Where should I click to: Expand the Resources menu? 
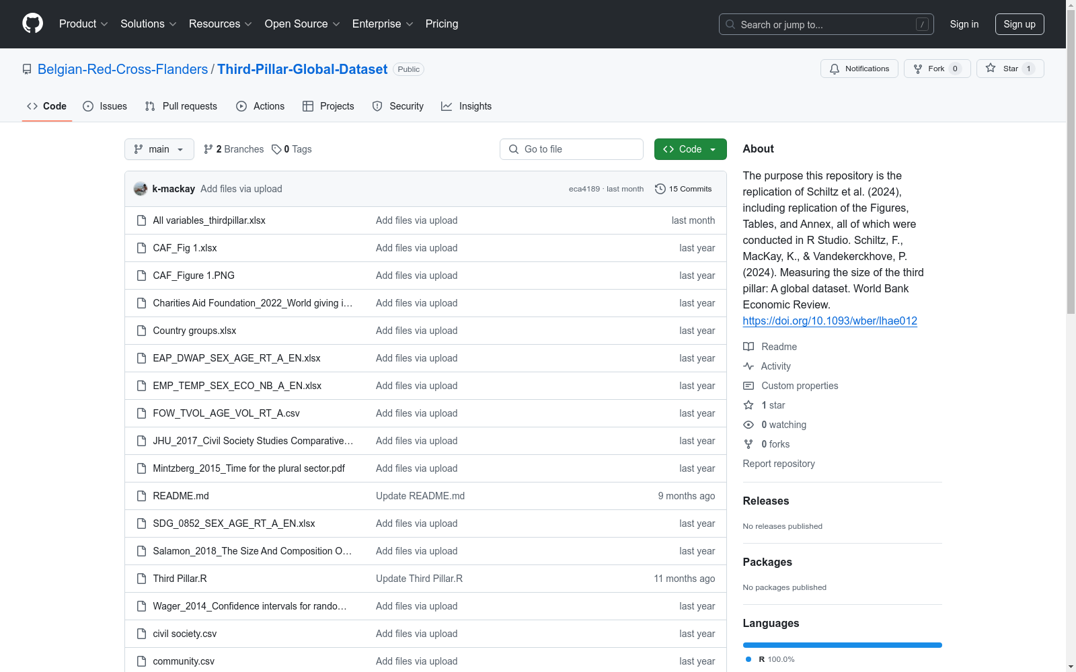pos(221,24)
